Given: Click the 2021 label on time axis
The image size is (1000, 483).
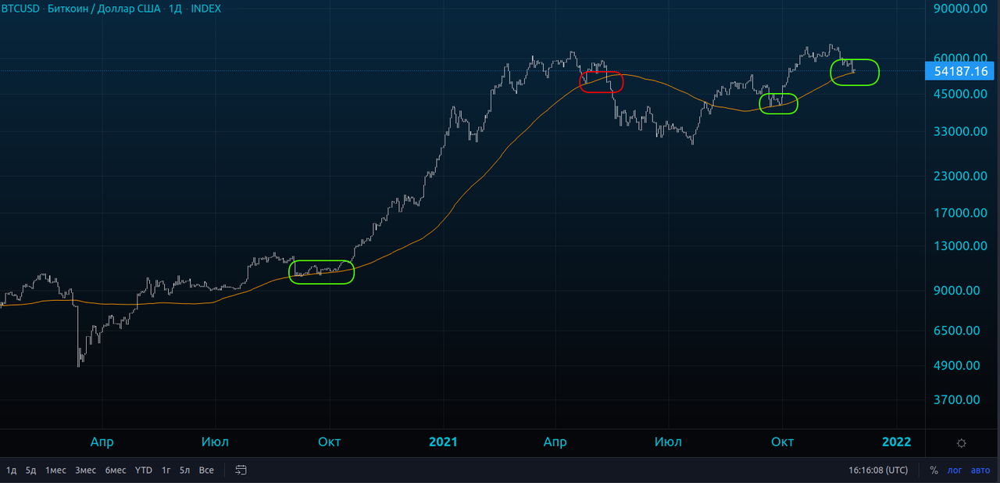Looking at the screenshot, I should pyautogui.click(x=443, y=442).
